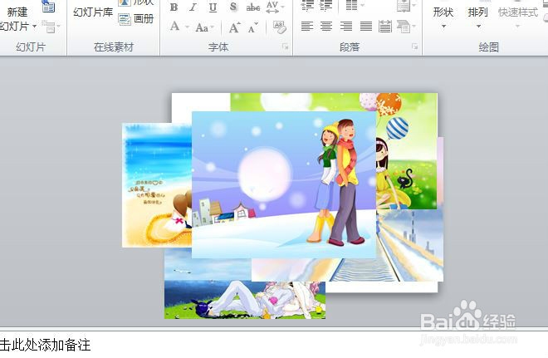Select the picture of figure lying on grass
Screen dimensions: 548x358
point(245,299)
